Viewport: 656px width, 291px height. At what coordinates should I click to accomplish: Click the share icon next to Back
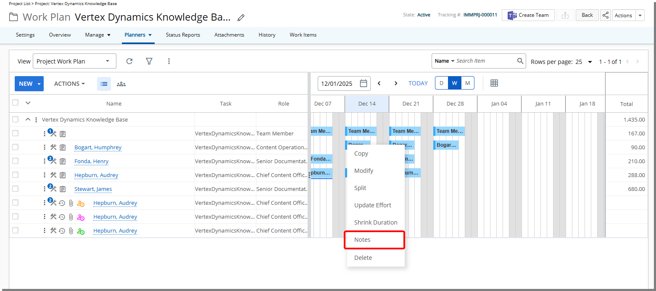pyautogui.click(x=605, y=15)
